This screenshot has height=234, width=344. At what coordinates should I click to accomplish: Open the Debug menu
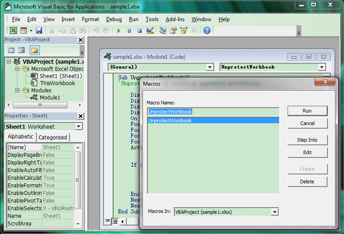point(114,19)
